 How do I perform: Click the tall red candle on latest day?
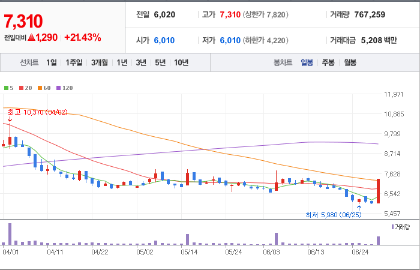(378, 191)
